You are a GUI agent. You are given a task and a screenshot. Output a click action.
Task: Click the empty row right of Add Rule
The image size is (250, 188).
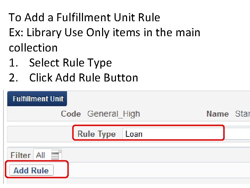(x=156, y=170)
